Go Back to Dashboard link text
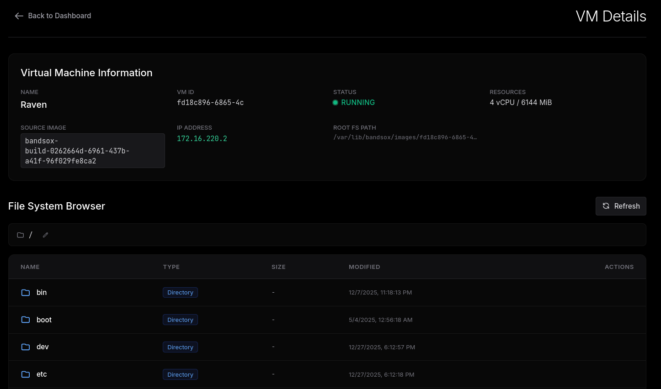Screen dimensions: 661x389 (59, 16)
